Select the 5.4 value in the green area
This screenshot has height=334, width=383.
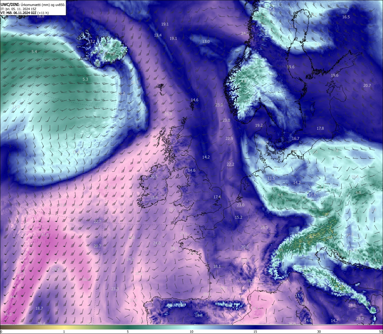click(34, 52)
